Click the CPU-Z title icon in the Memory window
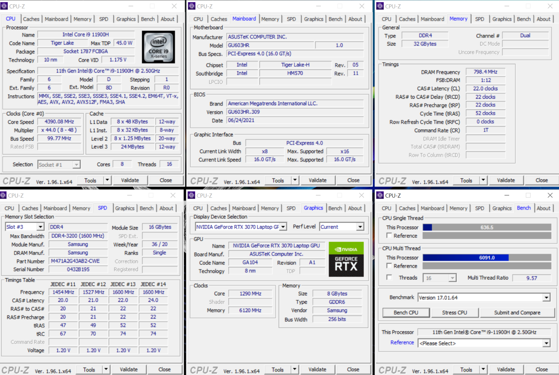The height and width of the screenshot is (375, 559). click(380, 6)
